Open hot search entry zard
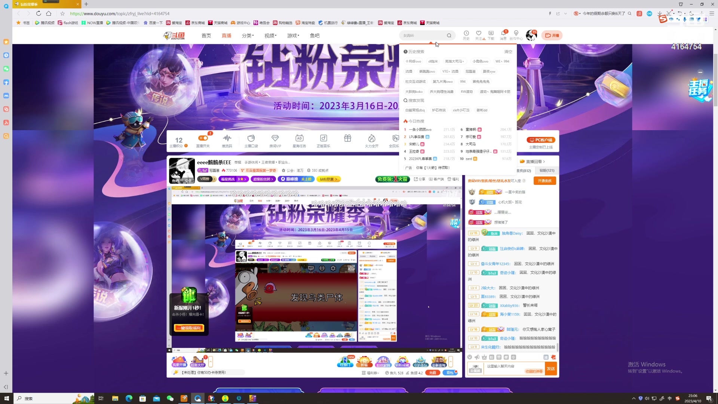Screen dimensions: 718x404 [x=469, y=159]
